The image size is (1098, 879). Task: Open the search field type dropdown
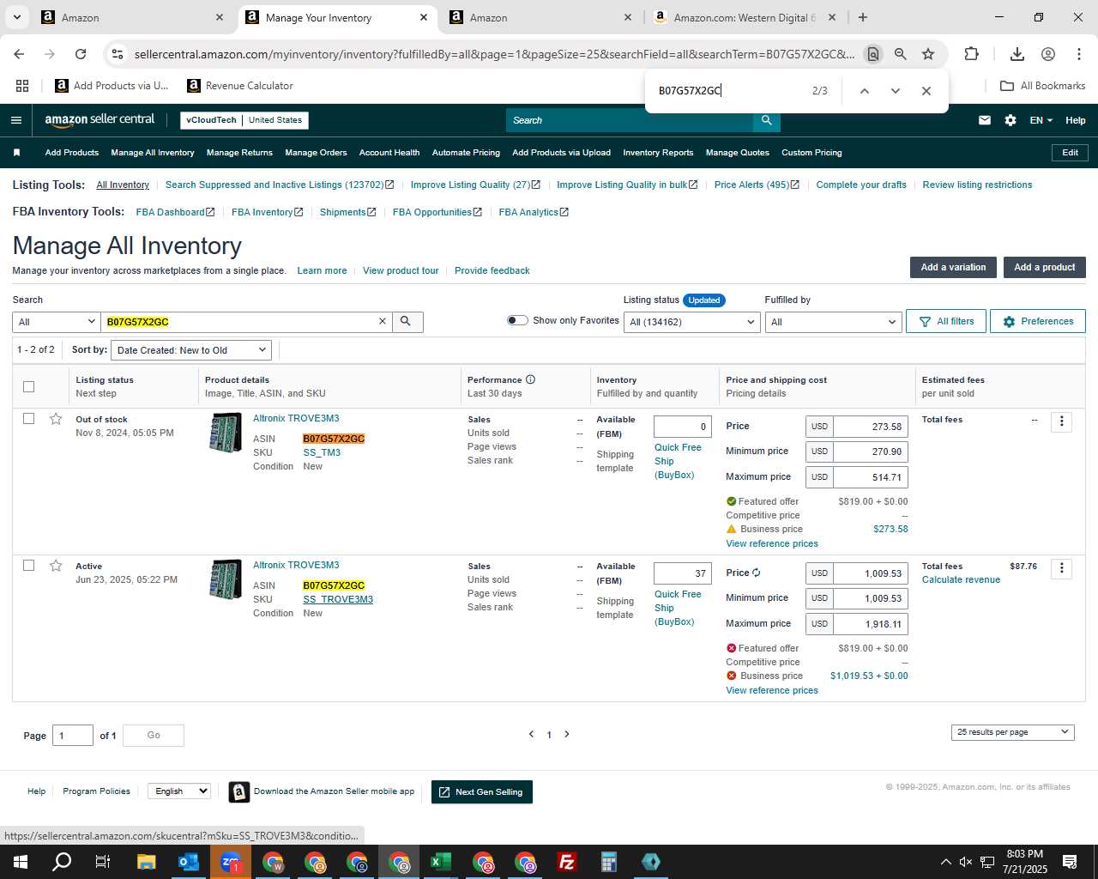click(57, 322)
